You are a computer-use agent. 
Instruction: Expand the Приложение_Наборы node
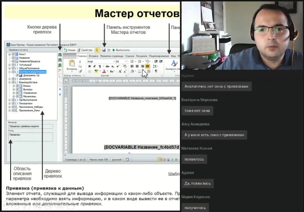[x=9, y=107]
